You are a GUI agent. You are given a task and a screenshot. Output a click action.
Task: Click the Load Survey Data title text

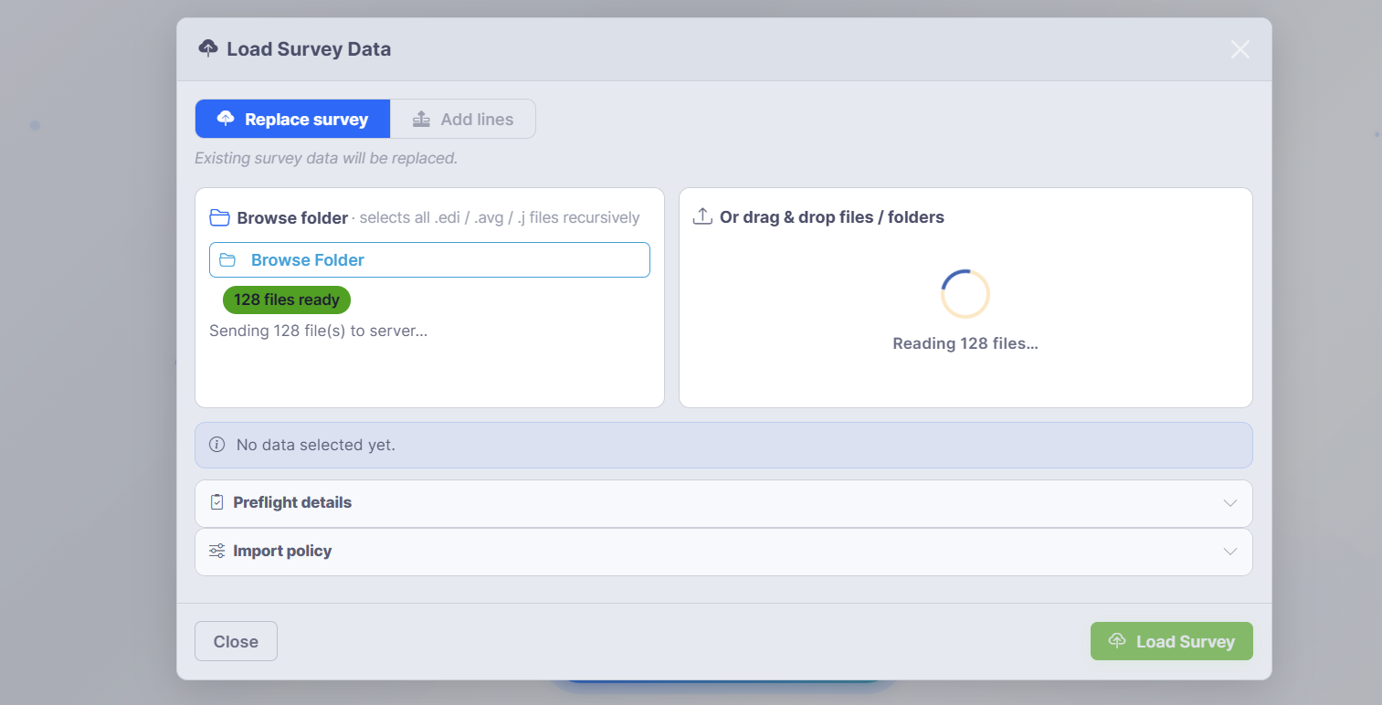[309, 49]
